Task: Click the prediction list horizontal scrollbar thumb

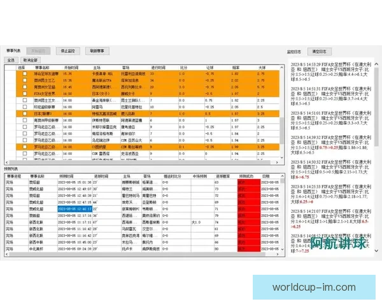Action: pyautogui.click(x=137, y=254)
